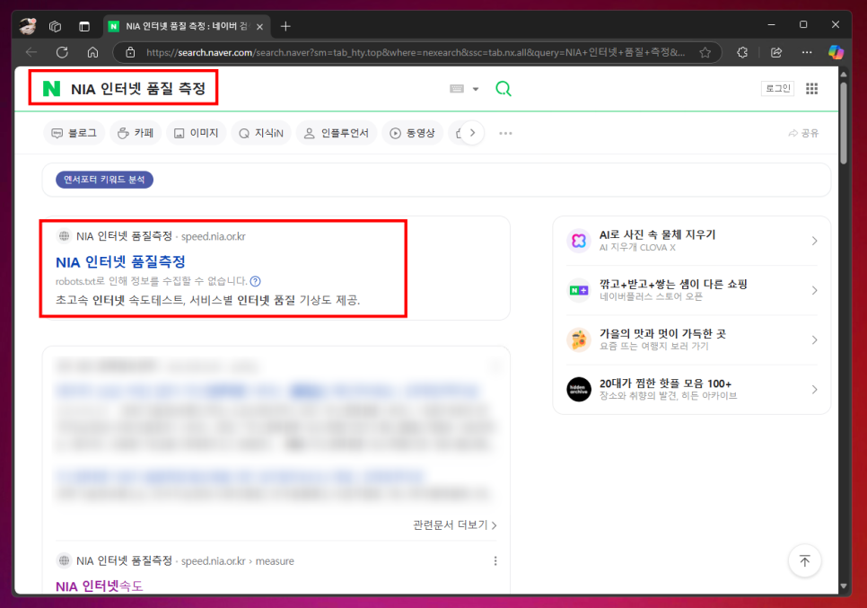
Task: Expand the keyboard input dropdown arrow
Action: coord(476,89)
